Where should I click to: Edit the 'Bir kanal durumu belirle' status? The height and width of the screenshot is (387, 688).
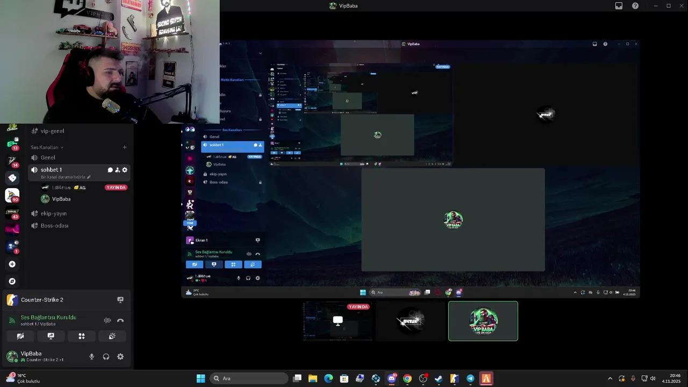click(66, 177)
